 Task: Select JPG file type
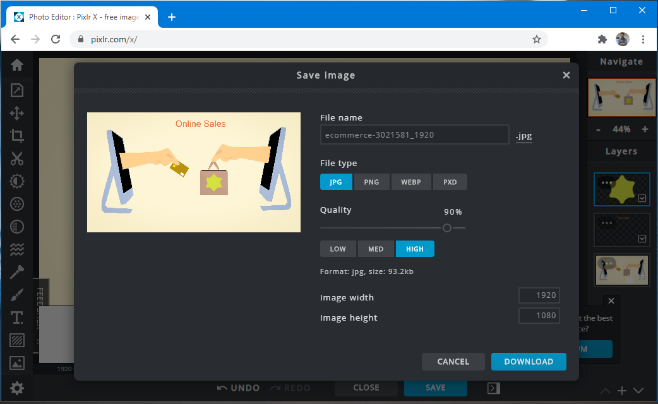336,182
